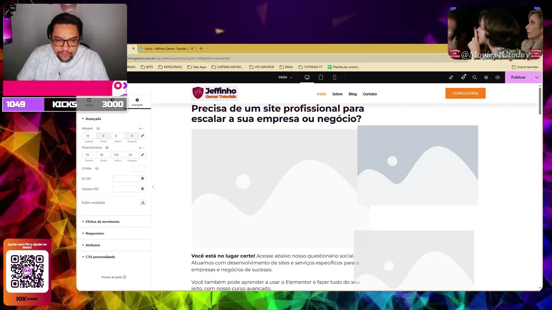
Task: Close the Início Jeffinho Gamer browser tab
Action: tap(192, 49)
